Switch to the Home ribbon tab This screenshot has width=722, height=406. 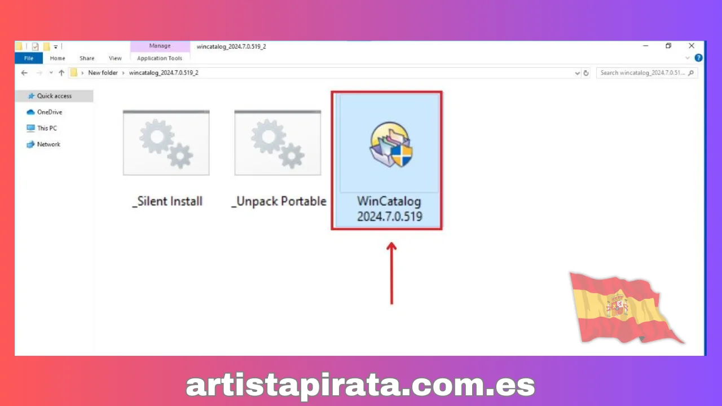tap(58, 58)
